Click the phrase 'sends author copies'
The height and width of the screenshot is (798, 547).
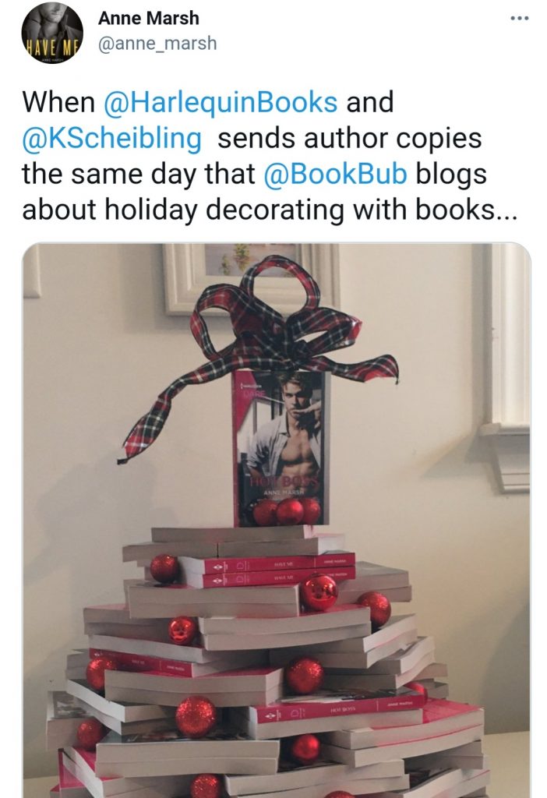[x=350, y=139]
